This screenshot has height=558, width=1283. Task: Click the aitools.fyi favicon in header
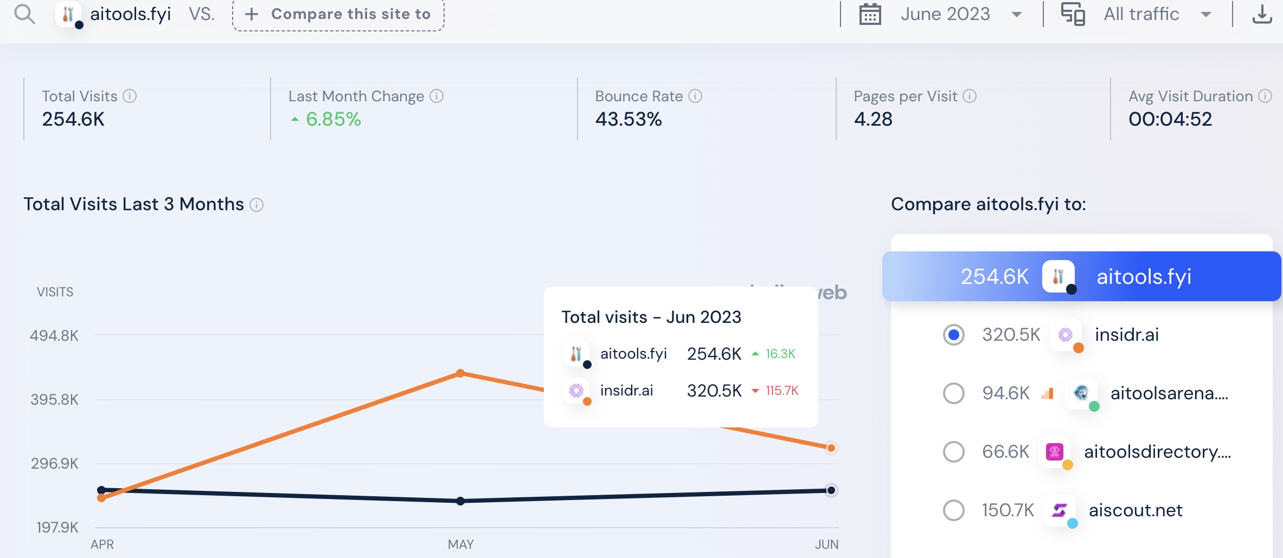(x=68, y=14)
